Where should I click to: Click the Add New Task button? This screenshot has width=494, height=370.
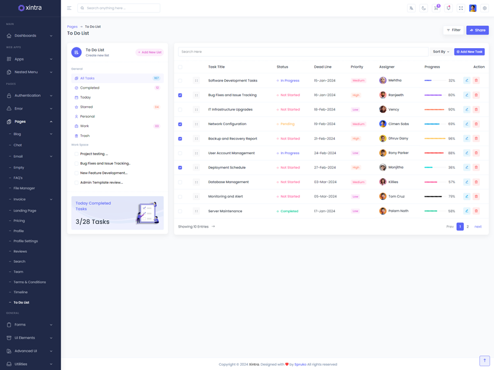pyautogui.click(x=469, y=52)
